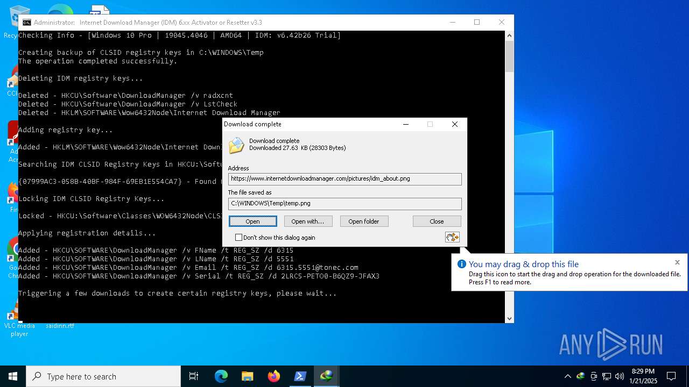
Task: Launch Microsoft Edge from taskbar
Action: (221, 376)
